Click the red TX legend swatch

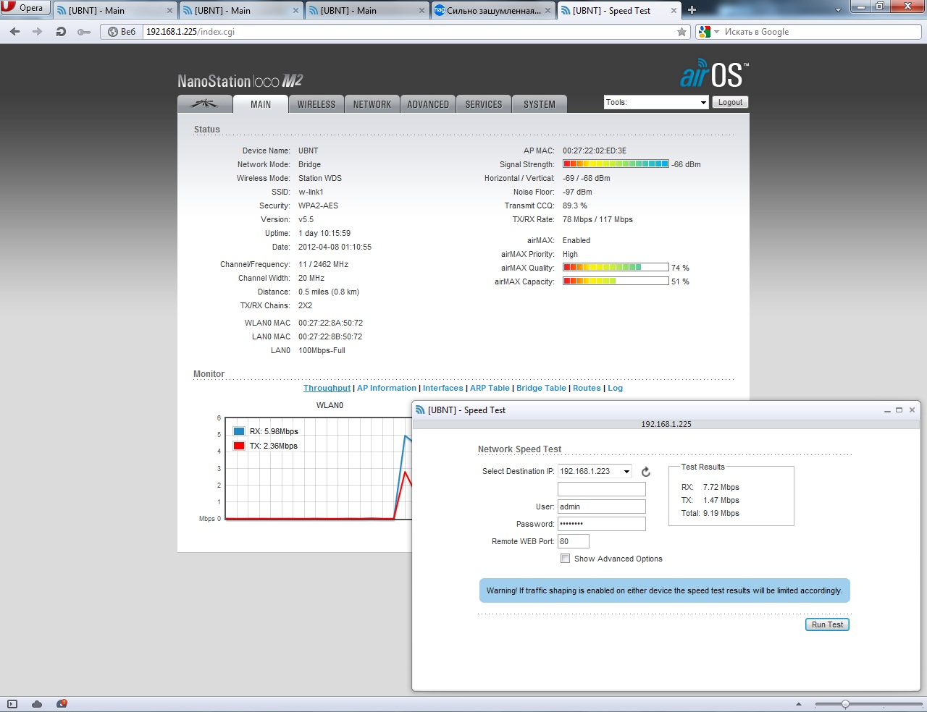tap(239, 446)
